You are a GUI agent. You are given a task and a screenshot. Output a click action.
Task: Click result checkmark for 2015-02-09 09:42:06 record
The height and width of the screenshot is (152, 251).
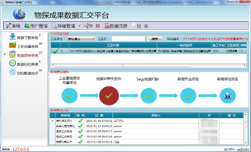(x=80, y=137)
